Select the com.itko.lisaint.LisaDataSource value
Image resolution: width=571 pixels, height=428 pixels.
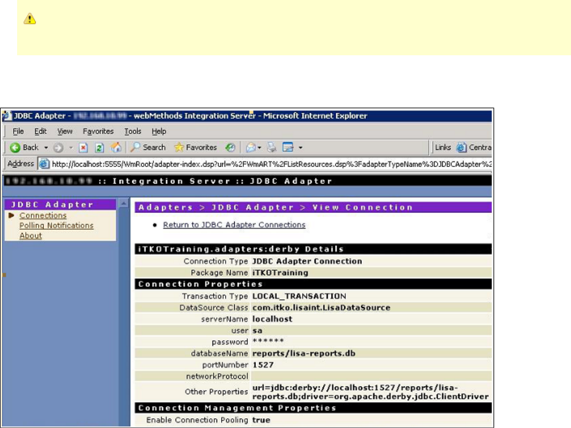point(321,307)
